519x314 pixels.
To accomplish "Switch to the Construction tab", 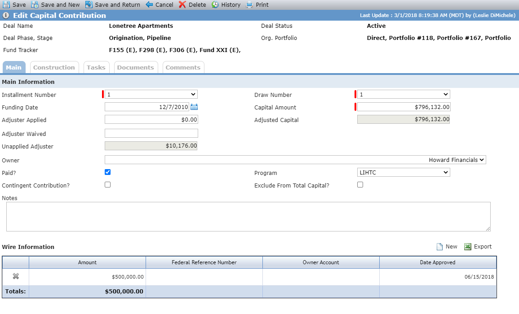I will (x=54, y=67).
